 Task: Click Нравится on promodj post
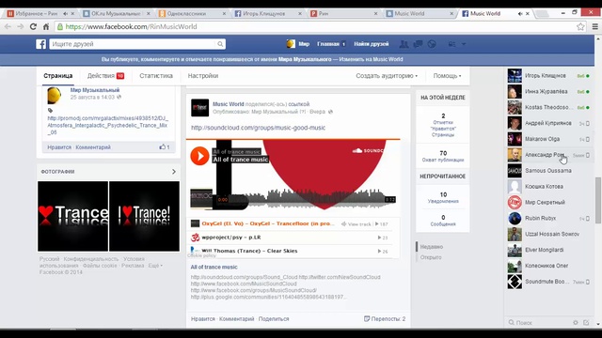point(59,147)
